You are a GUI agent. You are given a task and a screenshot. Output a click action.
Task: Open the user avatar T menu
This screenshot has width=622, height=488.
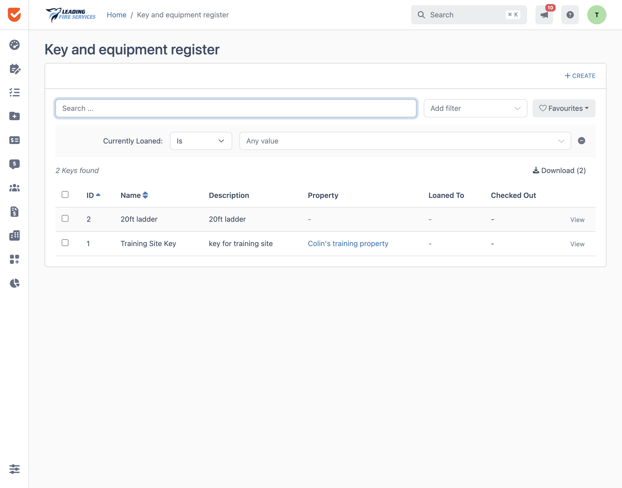597,15
